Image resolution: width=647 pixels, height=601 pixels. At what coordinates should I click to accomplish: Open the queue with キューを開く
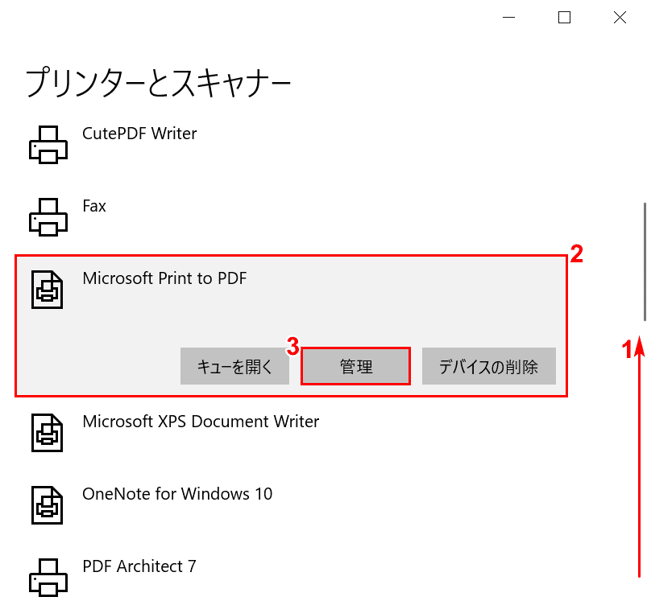234,366
